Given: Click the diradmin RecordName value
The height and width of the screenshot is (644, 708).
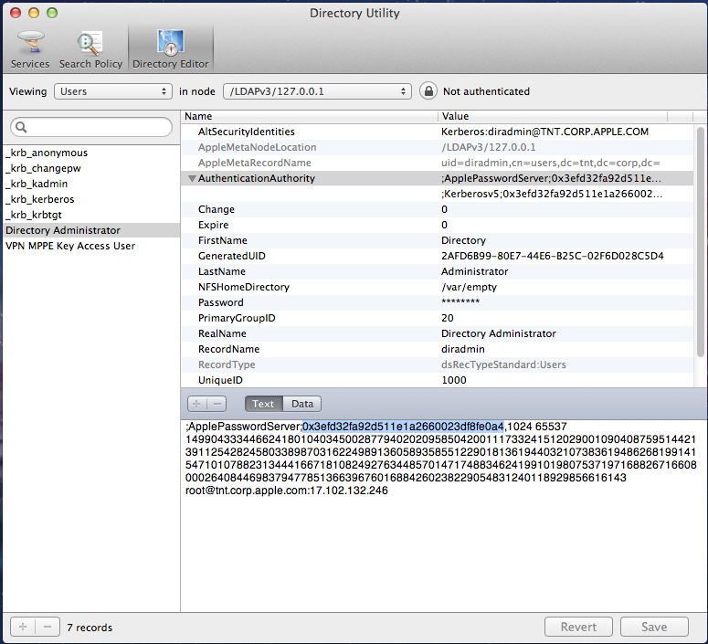Looking at the screenshot, I should tap(463, 349).
